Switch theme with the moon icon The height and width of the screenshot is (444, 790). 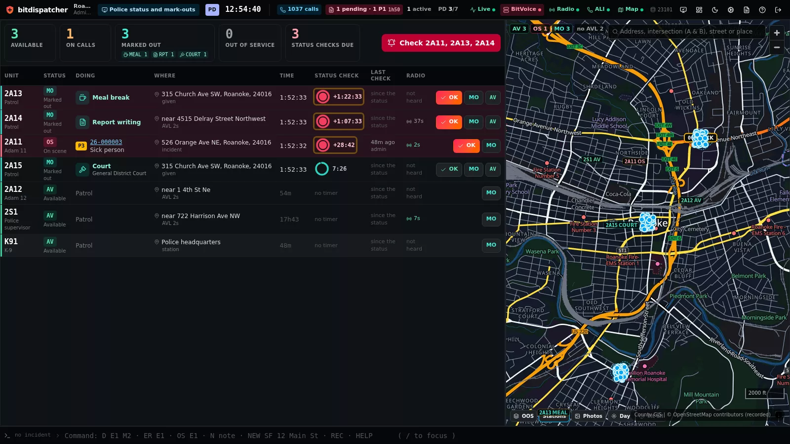[x=715, y=9]
